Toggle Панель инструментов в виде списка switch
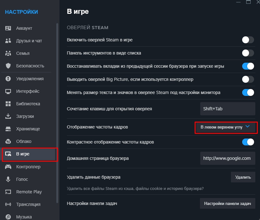260x220 pixels. [x=248, y=53]
